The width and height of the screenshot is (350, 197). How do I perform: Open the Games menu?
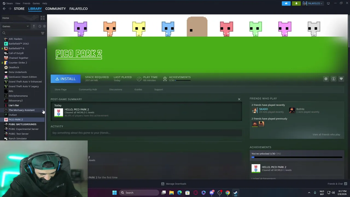pos(36,3)
